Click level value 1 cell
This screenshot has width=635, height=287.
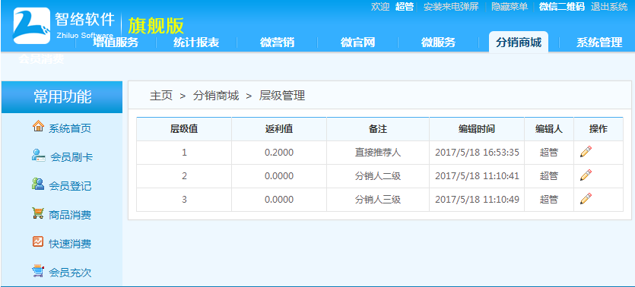184,153
